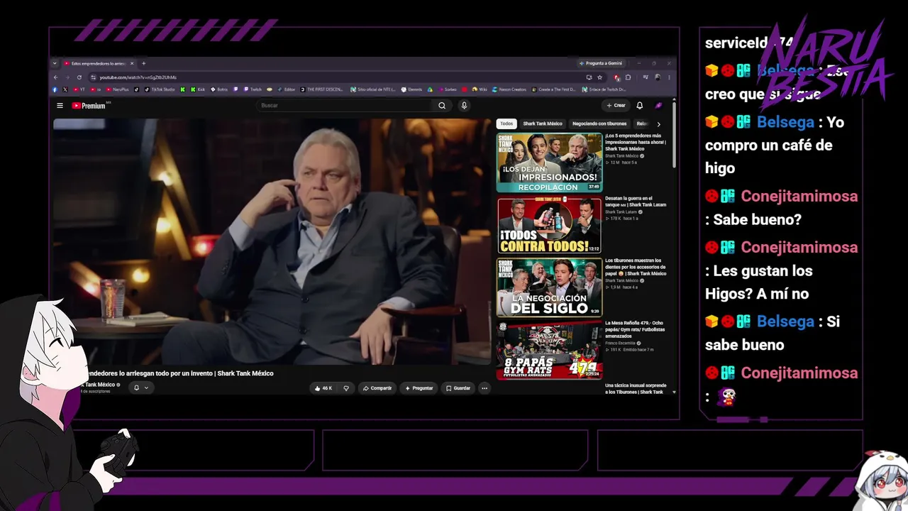Start voice search with the microphone icon
908x511 pixels.
click(464, 106)
